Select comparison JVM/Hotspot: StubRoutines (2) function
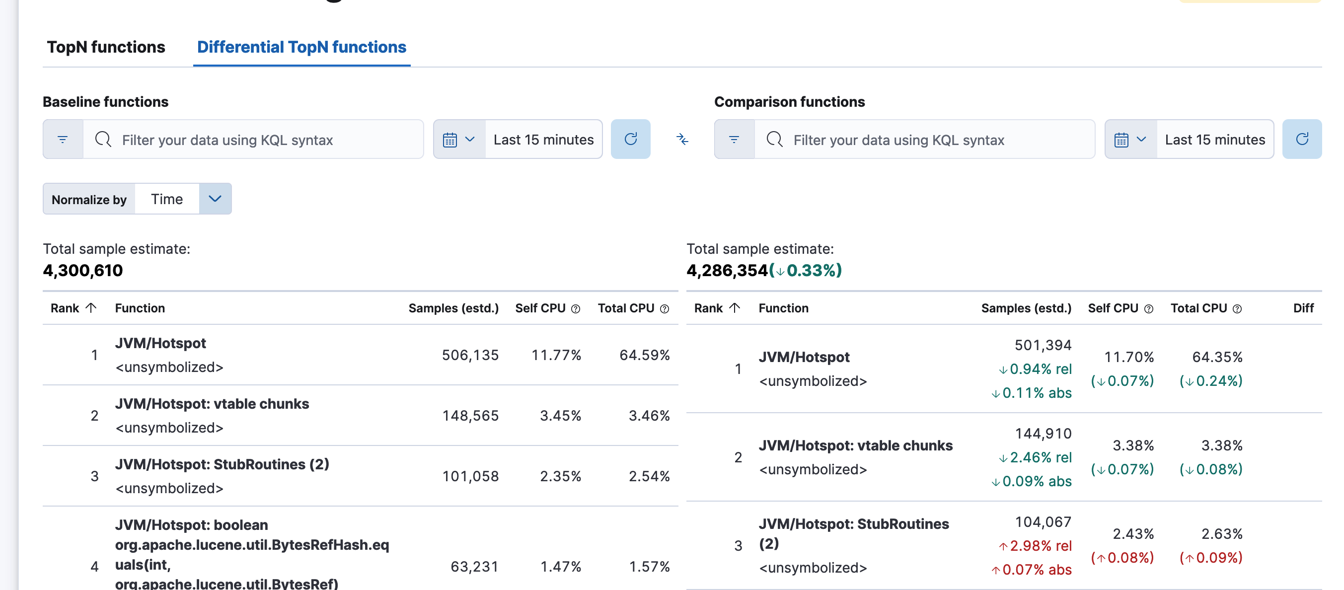Viewport: 1344px width, 590px height. 854,533
